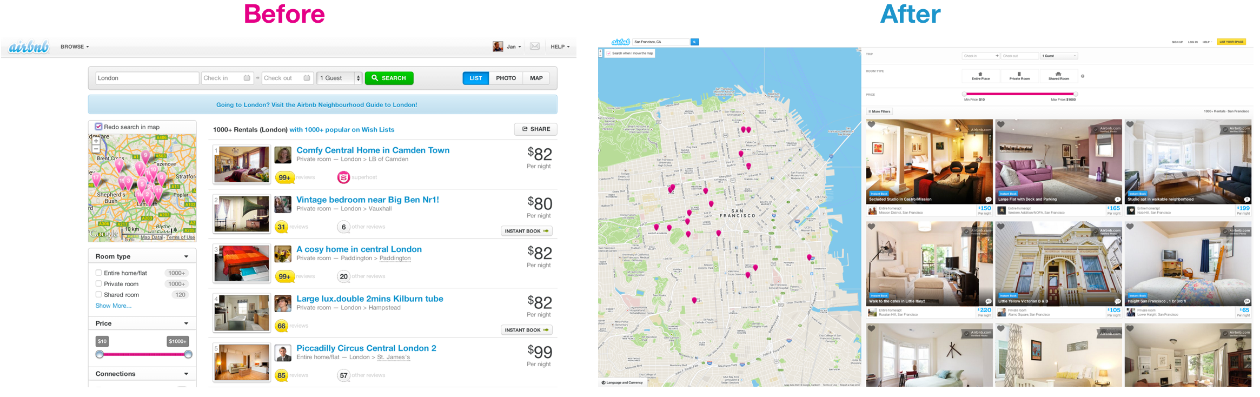1260x397 pixels.
Task: Click the Airbnb logo in the After page
Action: tap(620, 42)
